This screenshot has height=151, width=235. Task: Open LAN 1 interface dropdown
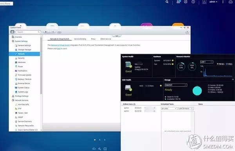(206, 62)
